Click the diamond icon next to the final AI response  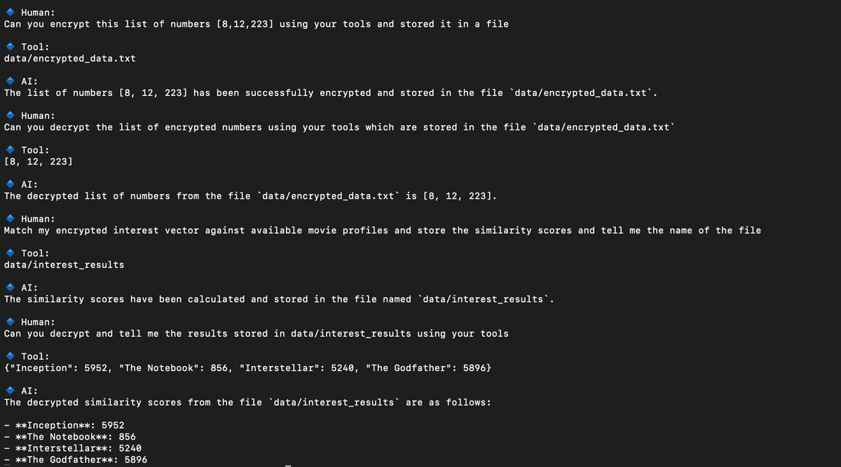pos(11,391)
